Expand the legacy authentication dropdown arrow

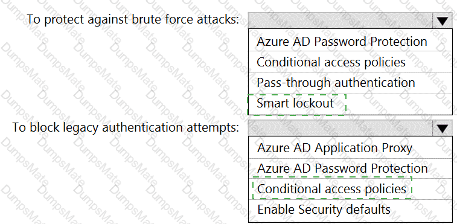click(x=442, y=128)
